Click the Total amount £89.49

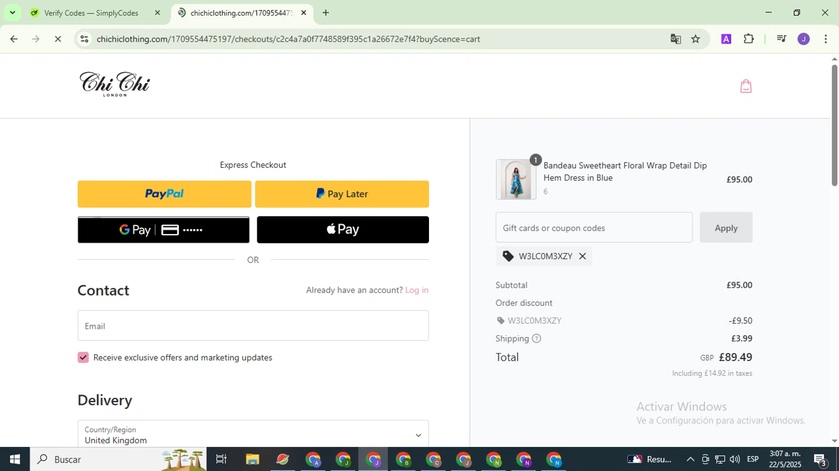736,357
